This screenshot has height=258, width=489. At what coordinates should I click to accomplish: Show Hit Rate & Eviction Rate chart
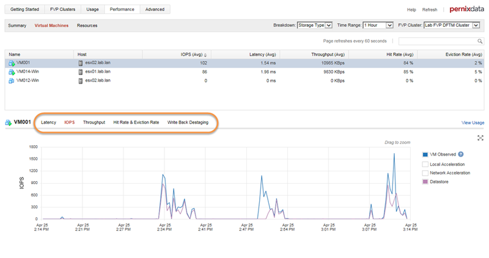(136, 123)
